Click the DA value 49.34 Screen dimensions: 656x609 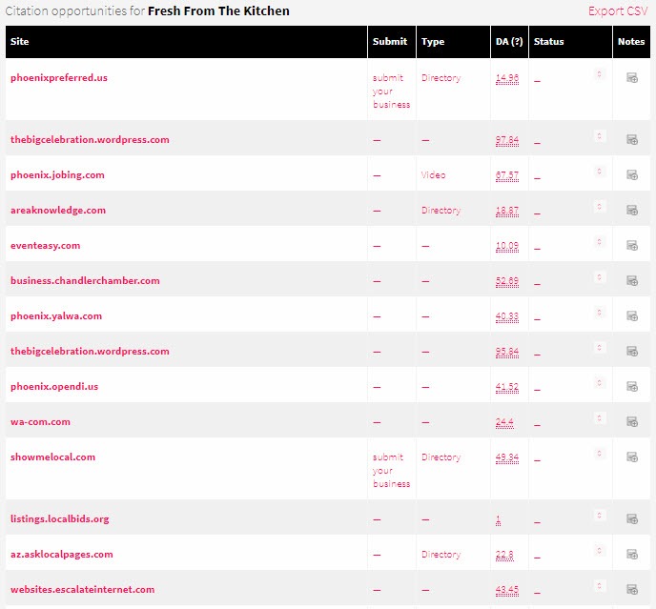tap(507, 457)
